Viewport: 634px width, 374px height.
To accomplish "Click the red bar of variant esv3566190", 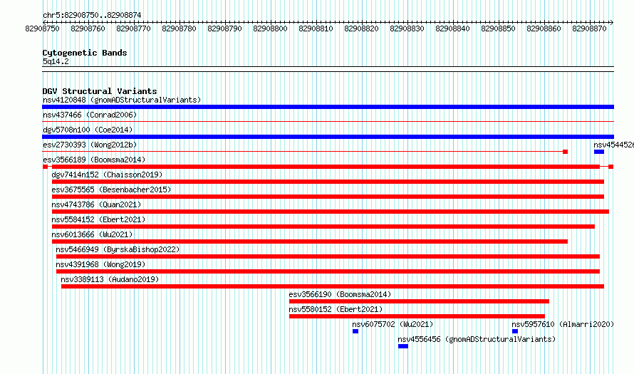I will point(420,301).
